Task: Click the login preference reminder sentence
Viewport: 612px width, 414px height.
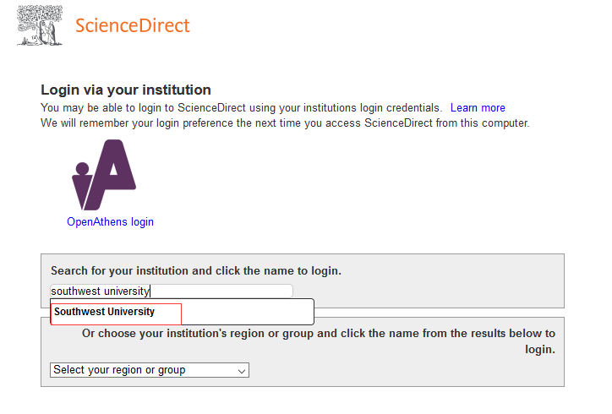Action: tap(285, 123)
